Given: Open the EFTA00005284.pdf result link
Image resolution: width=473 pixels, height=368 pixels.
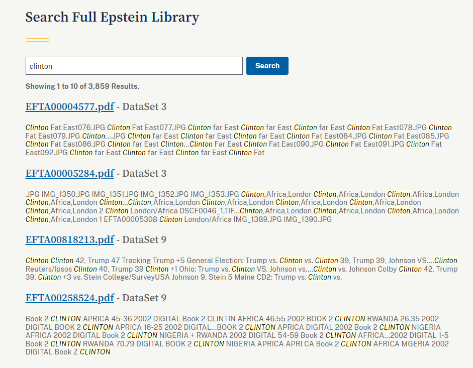Looking at the screenshot, I should [x=70, y=174].
